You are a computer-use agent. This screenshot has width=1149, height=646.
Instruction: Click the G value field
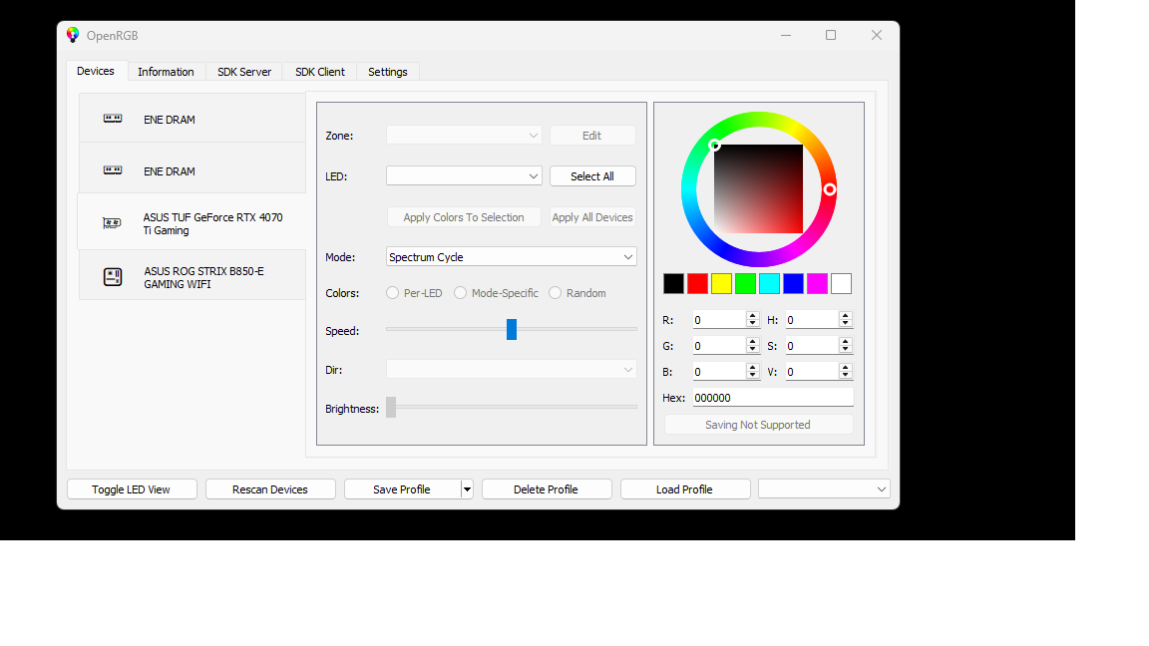click(x=719, y=346)
